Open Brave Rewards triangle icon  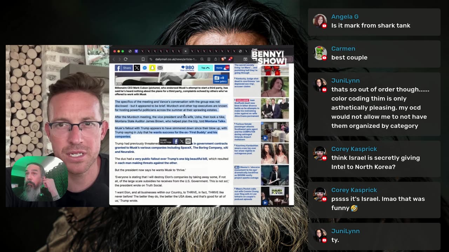pyautogui.click(x=230, y=59)
